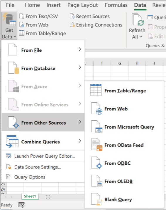
Task: Click macro recording icon in status bar
Action: (21, 205)
